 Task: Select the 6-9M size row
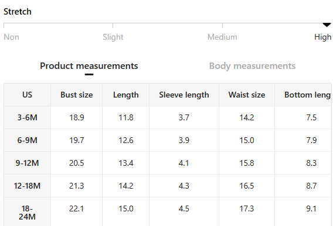click(168, 140)
